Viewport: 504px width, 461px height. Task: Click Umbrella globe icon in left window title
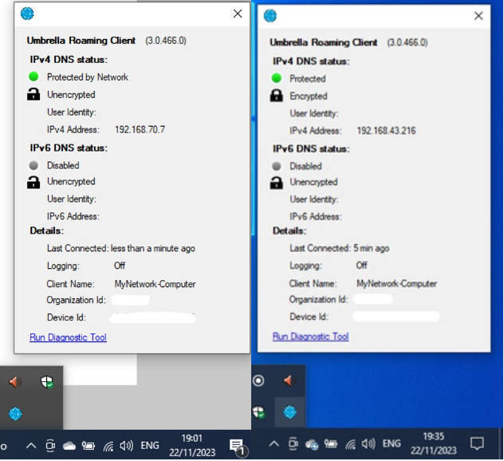(27, 14)
